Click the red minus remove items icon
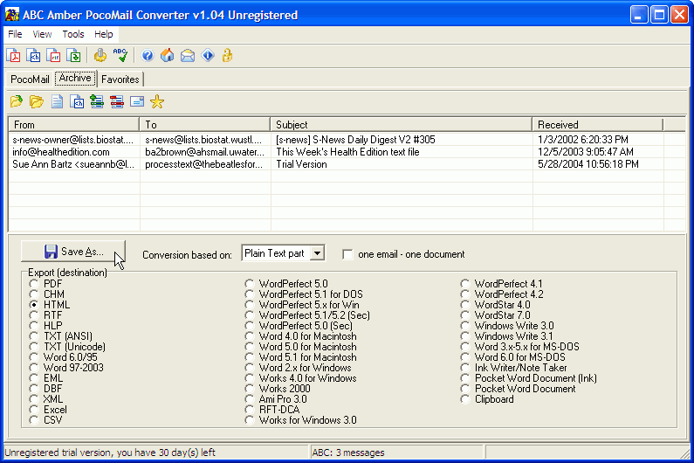 pyautogui.click(x=117, y=101)
